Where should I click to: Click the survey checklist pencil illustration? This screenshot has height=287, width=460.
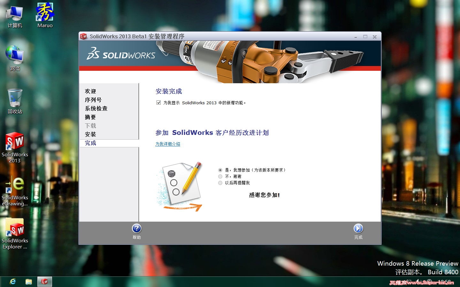click(x=180, y=186)
